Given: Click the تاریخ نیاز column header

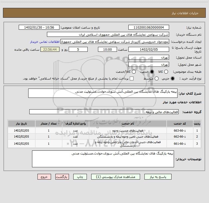Looking at the screenshot, I should point(21,123).
